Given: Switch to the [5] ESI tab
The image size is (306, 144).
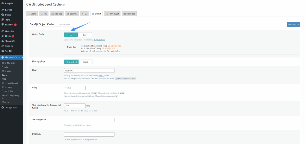Looking at the screenshot, I should point(84,14).
